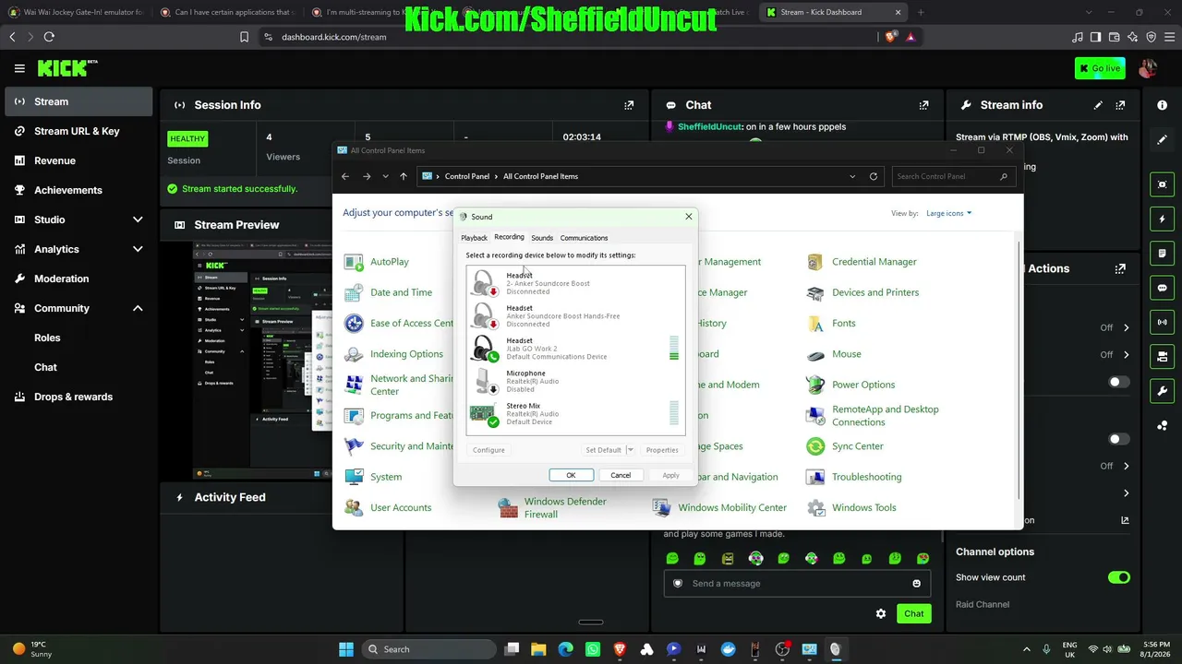The height and width of the screenshot is (664, 1182).
Task: Switch to the Communications tab
Action: coord(584,238)
